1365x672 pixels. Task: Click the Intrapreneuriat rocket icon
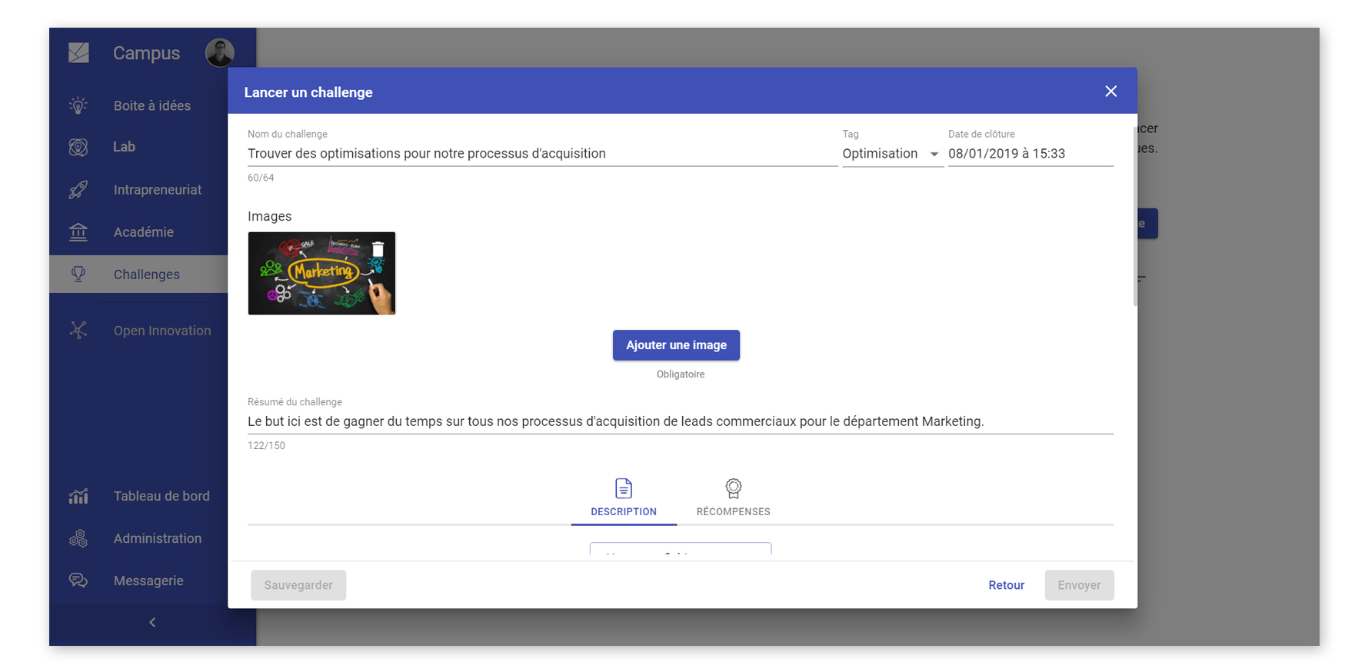coord(78,190)
